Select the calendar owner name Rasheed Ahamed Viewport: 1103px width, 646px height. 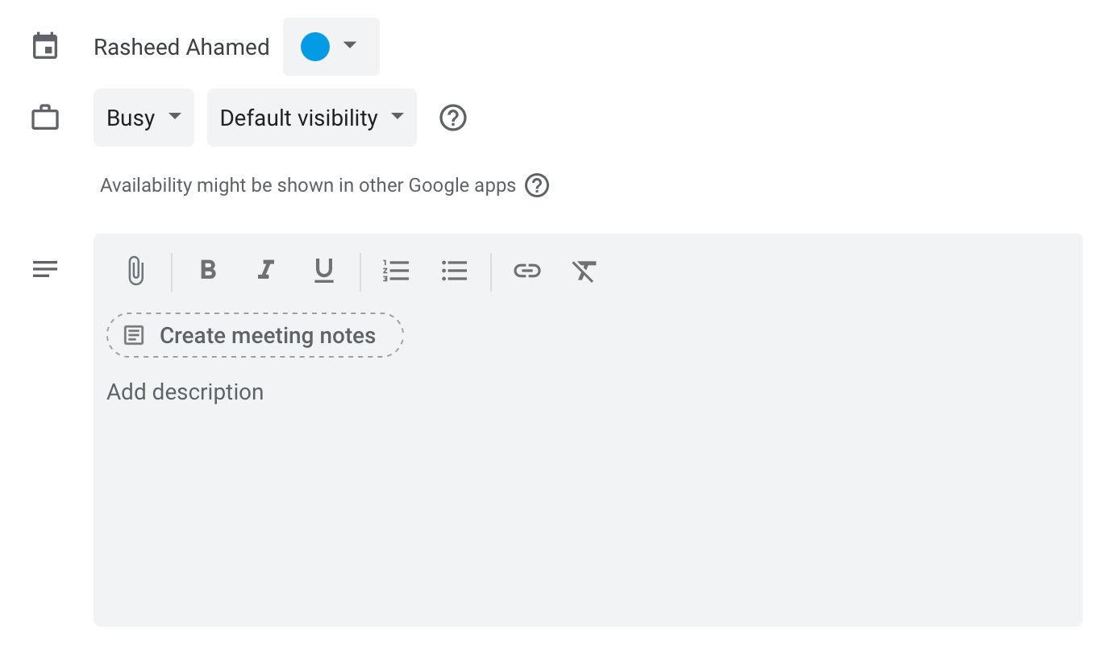click(181, 47)
